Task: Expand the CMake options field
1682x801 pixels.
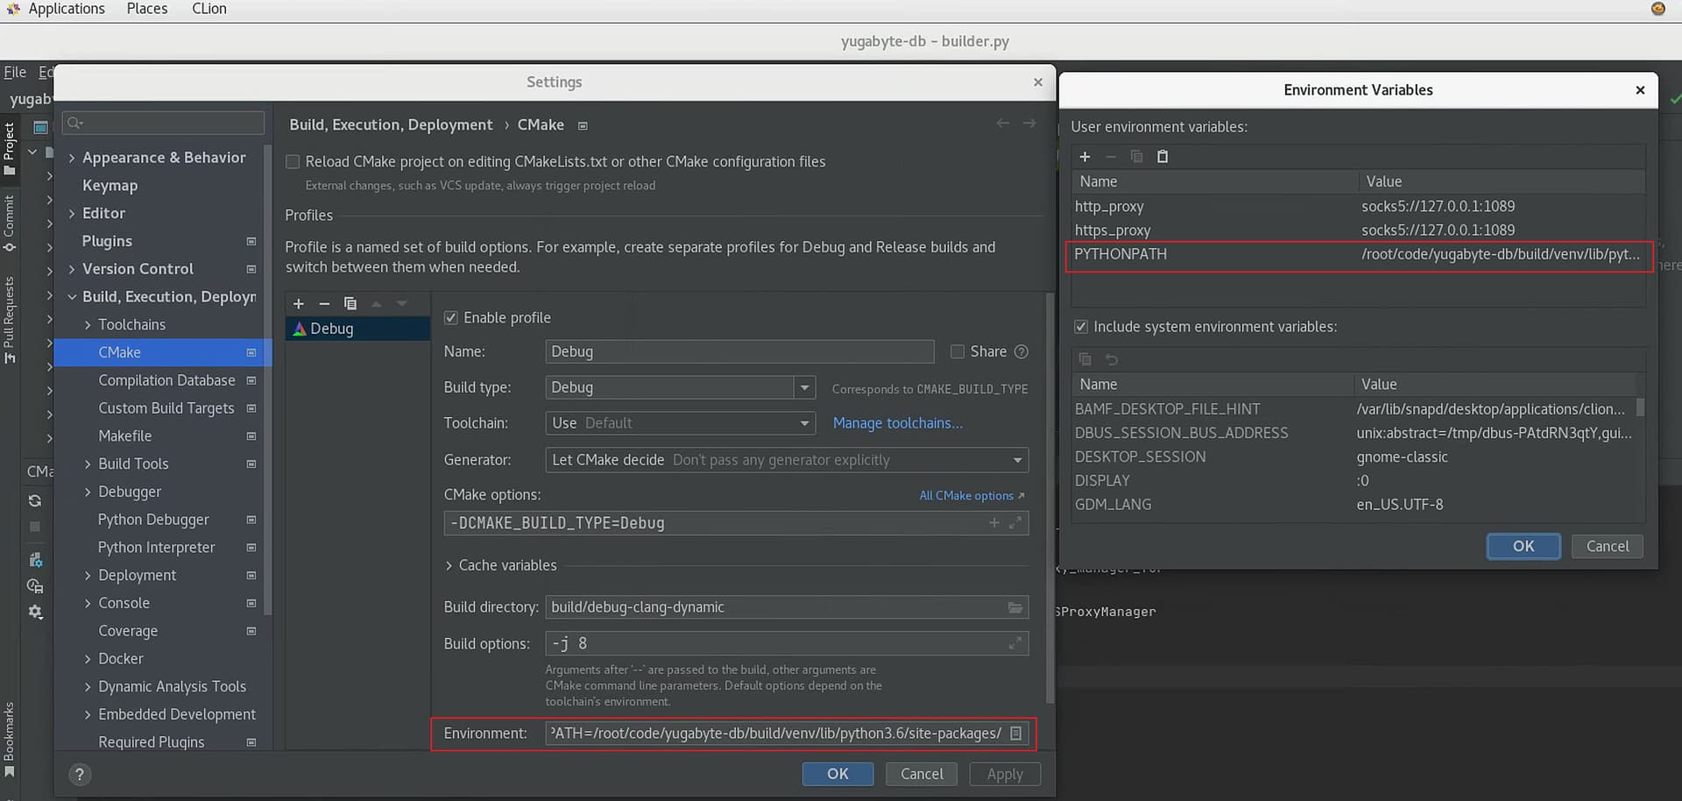Action: pyautogui.click(x=1015, y=522)
